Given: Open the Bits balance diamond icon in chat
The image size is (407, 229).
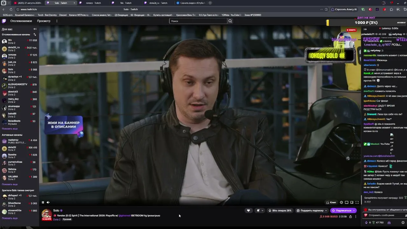Looking at the screenshot, I should 366,223.
